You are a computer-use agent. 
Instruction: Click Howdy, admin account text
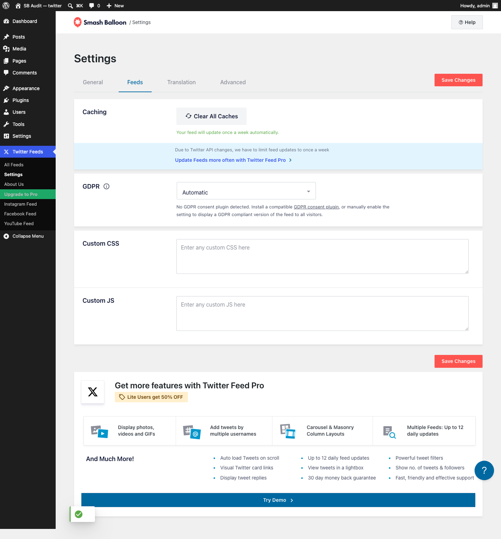(x=475, y=6)
